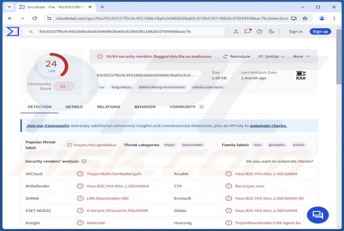Click the genbadur family label
Image resolution: width=344 pixels, height=231 pixels.
tap(277, 145)
